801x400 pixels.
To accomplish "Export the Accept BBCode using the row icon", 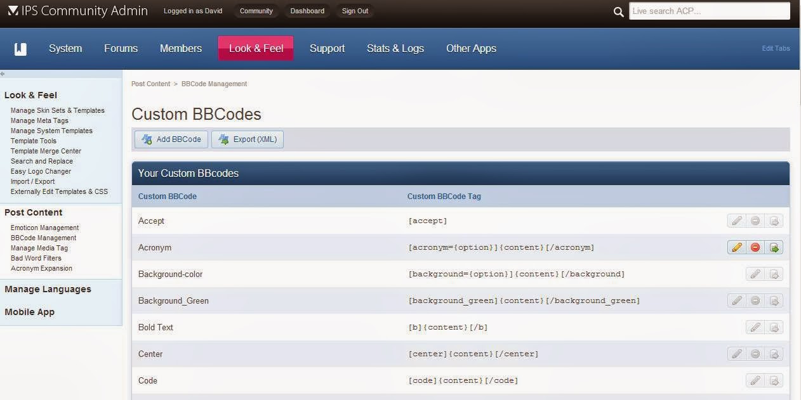I will tap(774, 221).
